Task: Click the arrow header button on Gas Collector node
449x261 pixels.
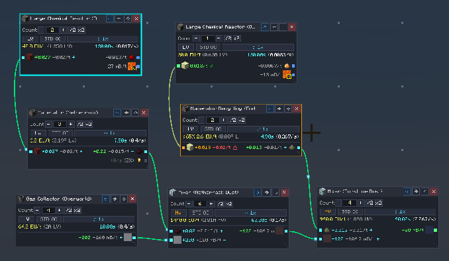Action: click(115, 199)
